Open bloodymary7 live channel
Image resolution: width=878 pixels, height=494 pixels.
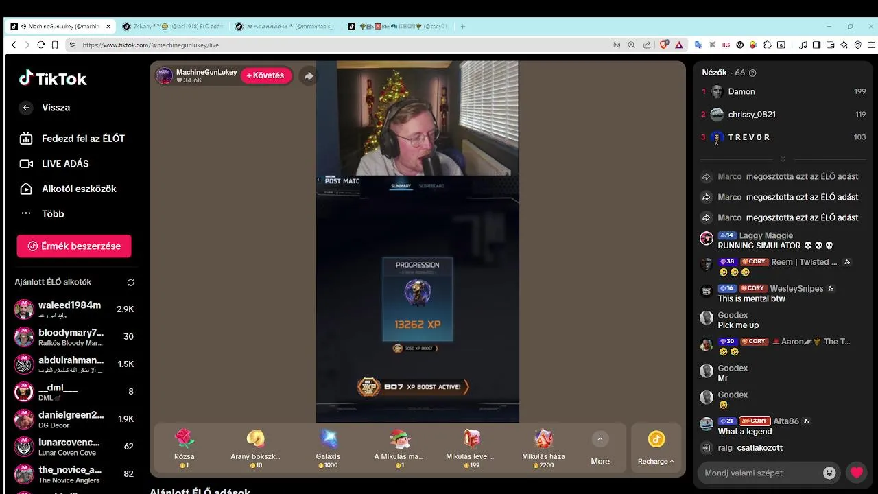(x=74, y=336)
